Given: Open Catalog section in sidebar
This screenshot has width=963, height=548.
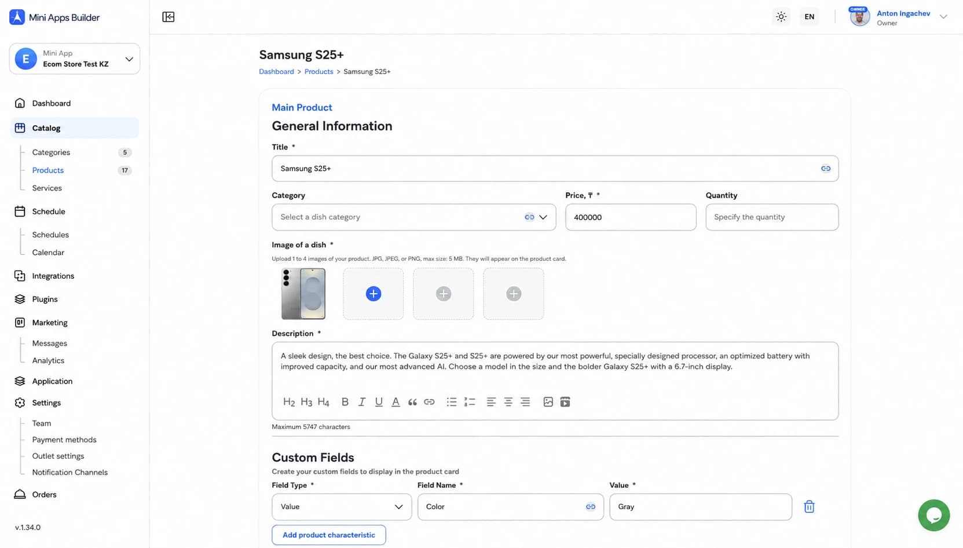Looking at the screenshot, I should 75,128.
